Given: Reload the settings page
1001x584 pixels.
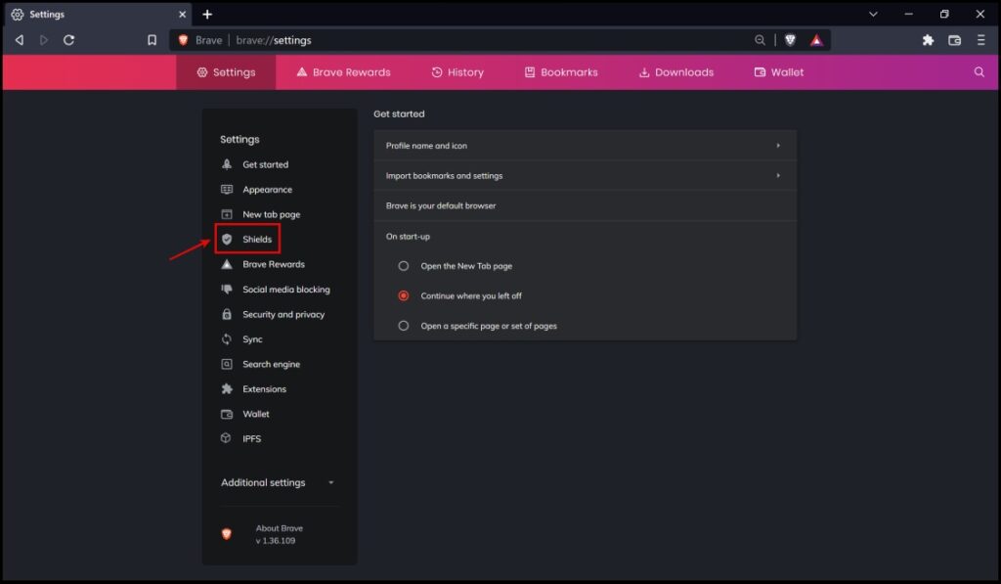Looking at the screenshot, I should pyautogui.click(x=69, y=40).
